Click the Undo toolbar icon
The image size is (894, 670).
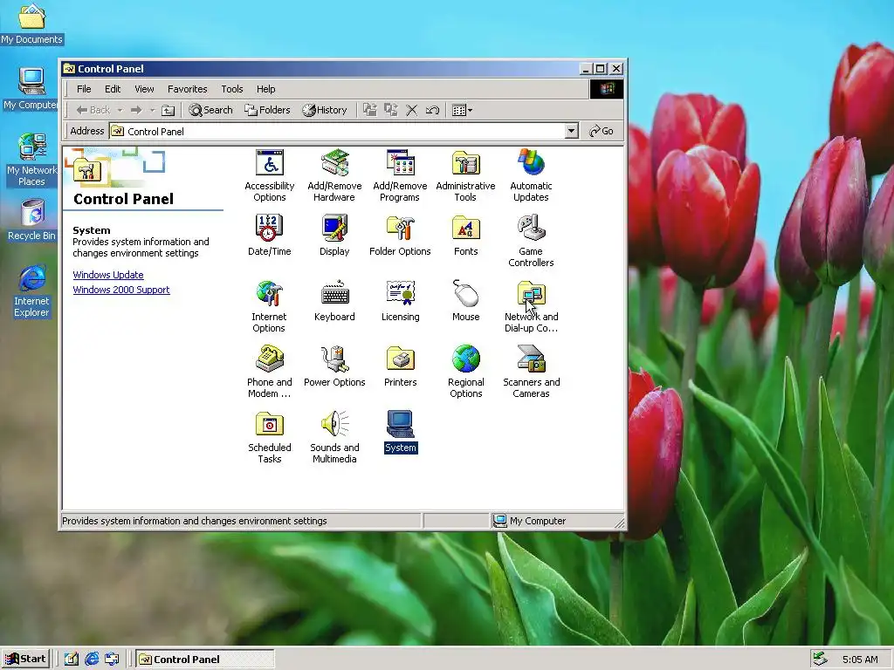coord(432,110)
